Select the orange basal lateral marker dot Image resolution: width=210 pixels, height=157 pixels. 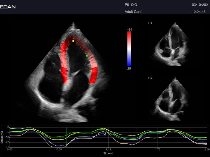click(x=92, y=71)
